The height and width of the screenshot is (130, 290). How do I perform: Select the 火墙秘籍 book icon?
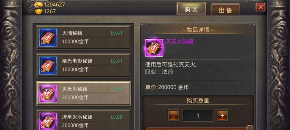48,38
